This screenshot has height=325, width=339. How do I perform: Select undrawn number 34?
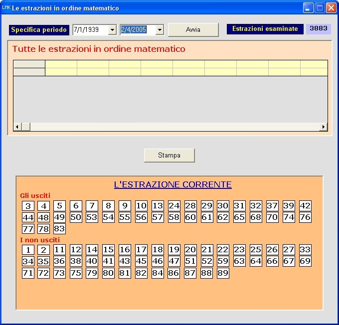click(x=28, y=261)
